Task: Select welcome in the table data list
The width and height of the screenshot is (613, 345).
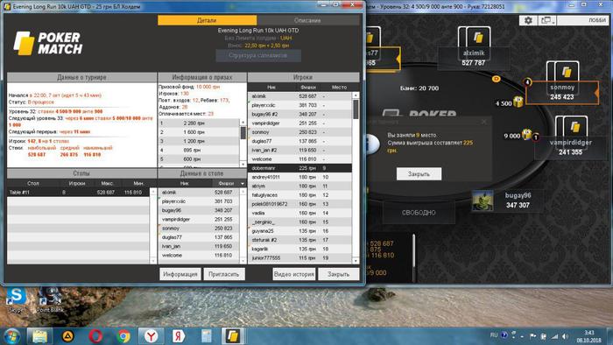Action: coord(199,255)
